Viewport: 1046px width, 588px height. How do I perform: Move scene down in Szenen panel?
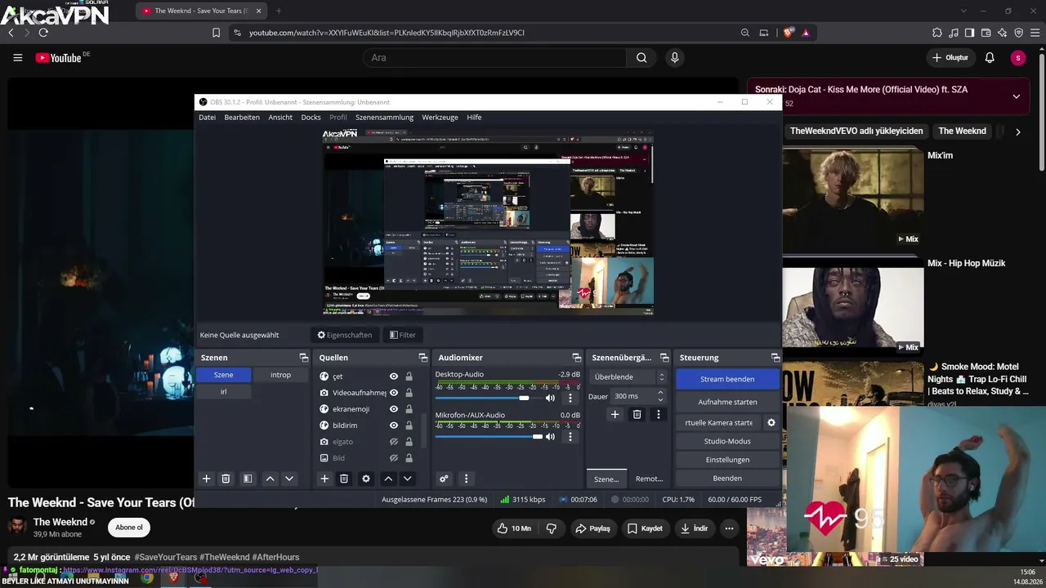pos(289,479)
